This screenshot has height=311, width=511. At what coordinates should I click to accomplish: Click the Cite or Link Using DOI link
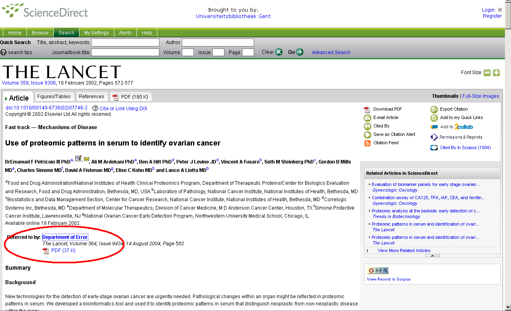point(123,109)
